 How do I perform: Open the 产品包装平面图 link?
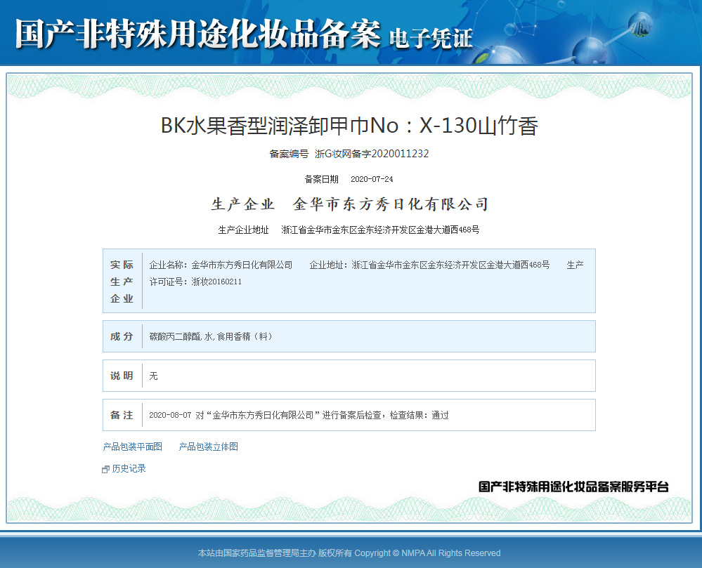tap(133, 447)
